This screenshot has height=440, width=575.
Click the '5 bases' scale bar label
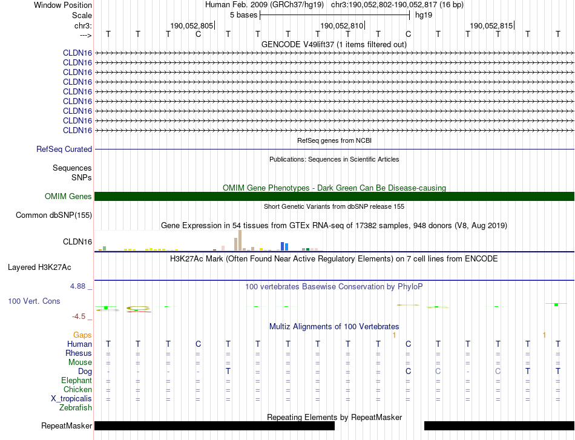coord(243,15)
